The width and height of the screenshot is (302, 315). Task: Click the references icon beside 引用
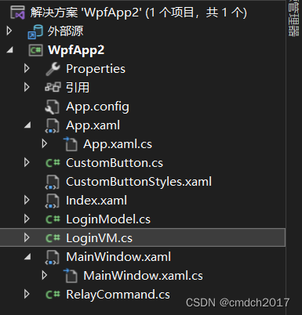(x=53, y=87)
